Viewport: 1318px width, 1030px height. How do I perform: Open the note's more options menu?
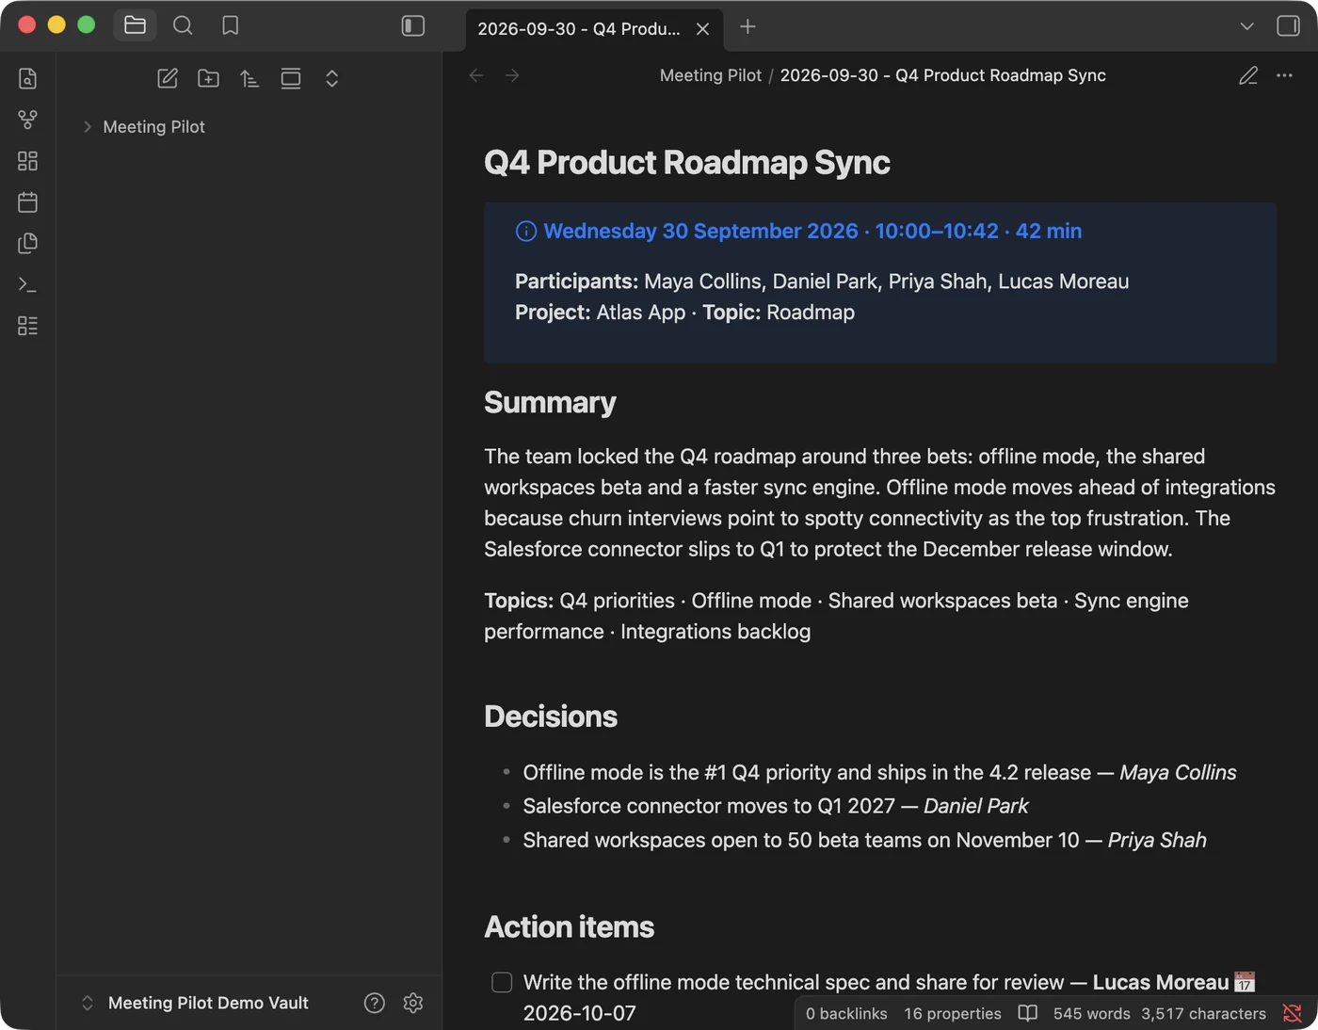[x=1284, y=75]
